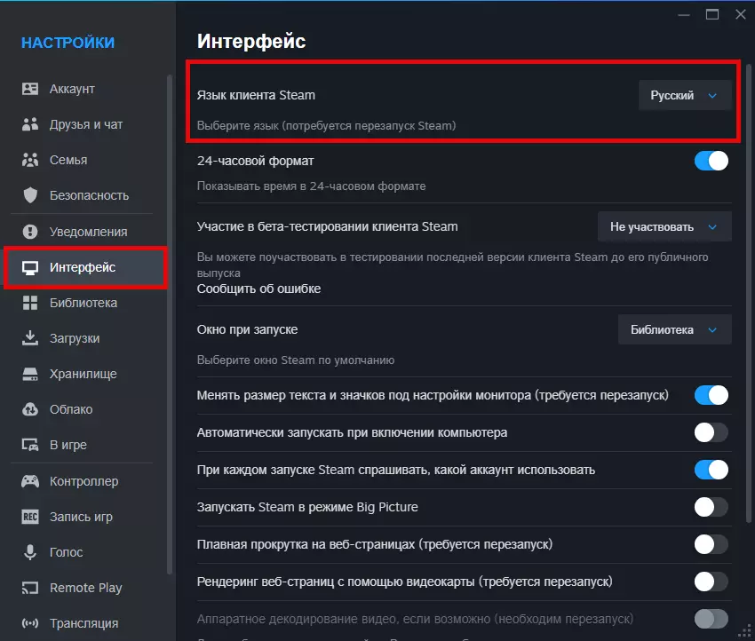
Task: Expand the Не участвовать beta dropdown
Action: [664, 226]
